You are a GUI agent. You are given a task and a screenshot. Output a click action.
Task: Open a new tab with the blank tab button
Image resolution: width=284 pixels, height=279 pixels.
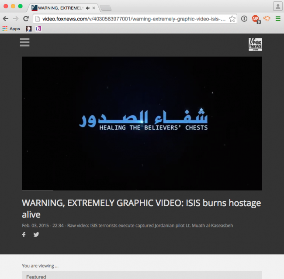(x=106, y=8)
